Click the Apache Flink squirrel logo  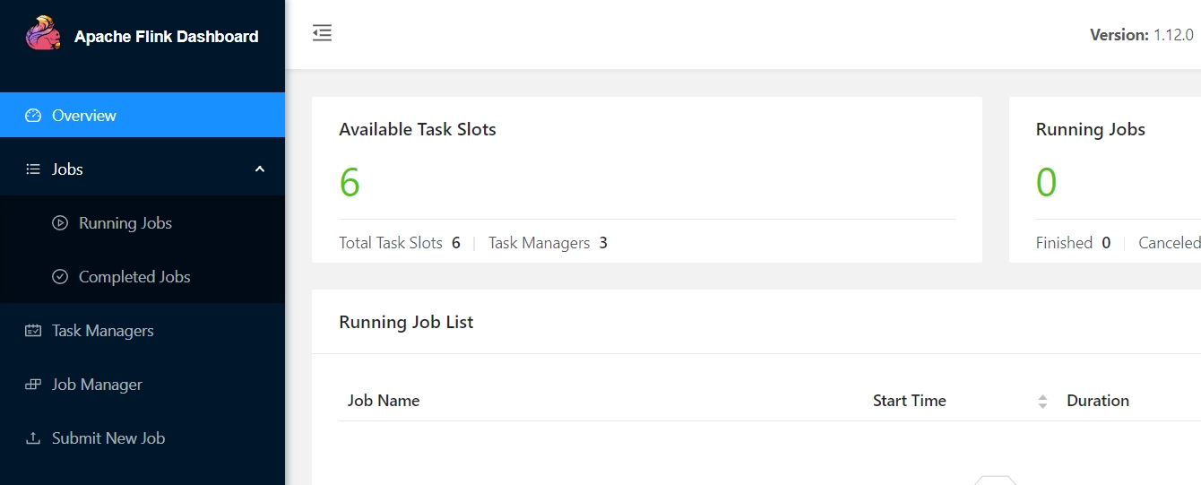click(x=43, y=34)
